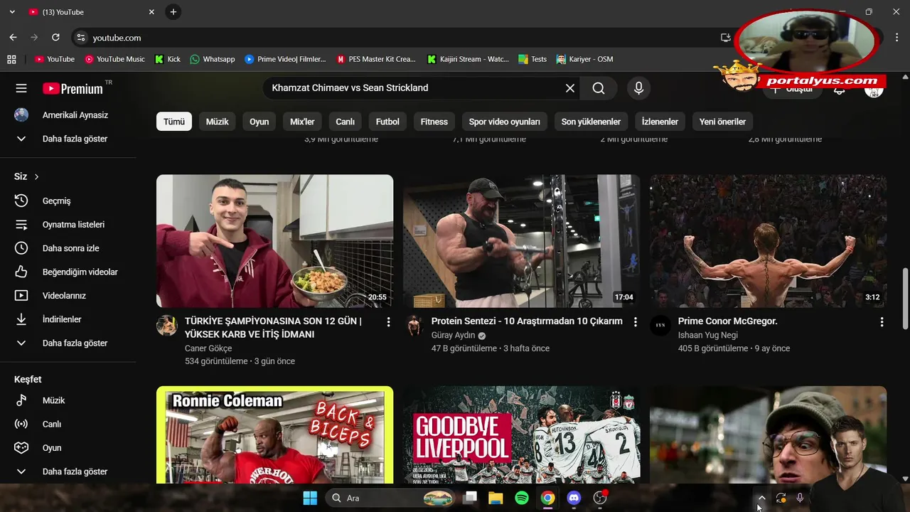Select the Futbol filter chip
Image resolution: width=910 pixels, height=512 pixels.
pos(387,122)
